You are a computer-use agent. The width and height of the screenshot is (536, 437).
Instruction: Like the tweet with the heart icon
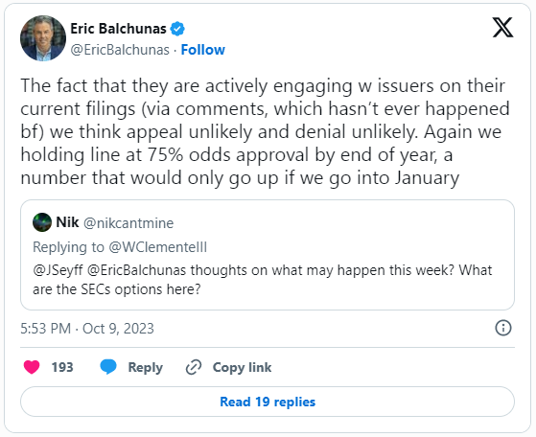[32, 367]
